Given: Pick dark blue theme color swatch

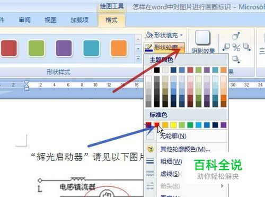Looking at the screenshot, I should [173, 70].
